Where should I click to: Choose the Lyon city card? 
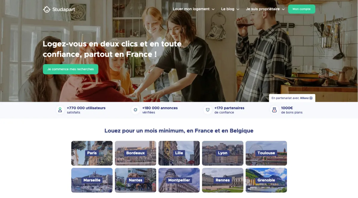click(223, 153)
